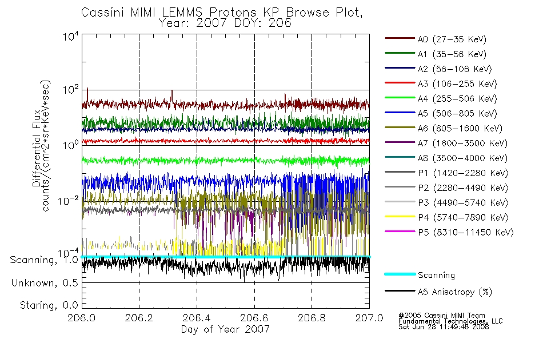
Task: Click the Year: 2007 DOY: 206 subtitle
Action: pos(225,23)
